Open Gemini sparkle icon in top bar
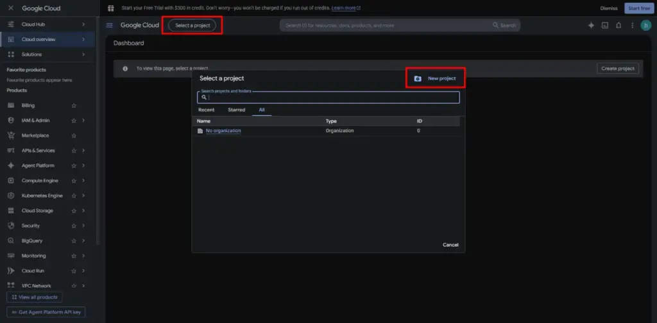This screenshot has height=323, width=657. [591, 26]
